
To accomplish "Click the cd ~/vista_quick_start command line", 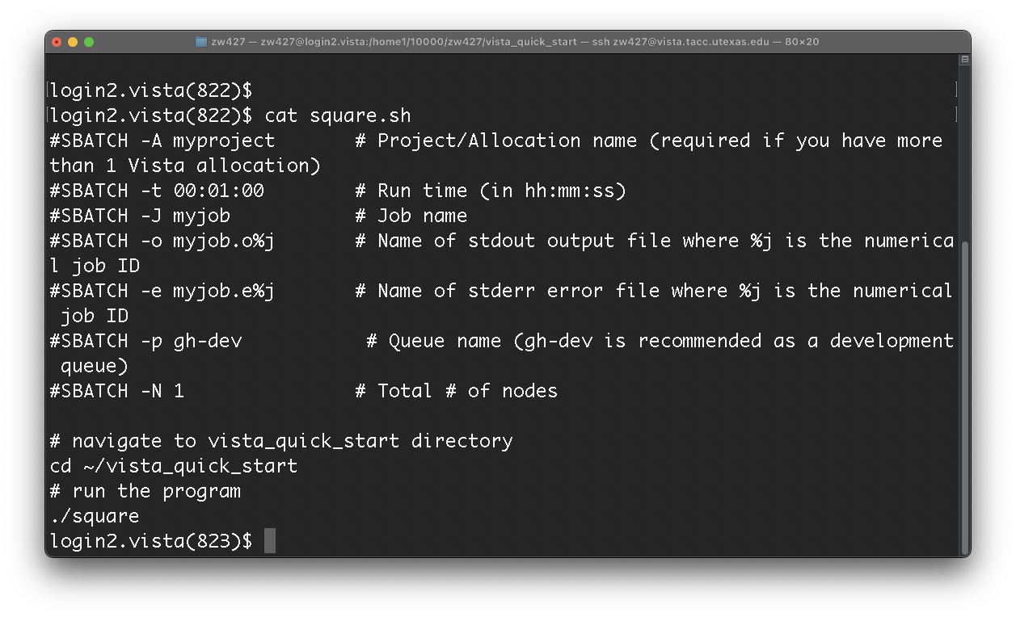I will pyautogui.click(x=174, y=465).
